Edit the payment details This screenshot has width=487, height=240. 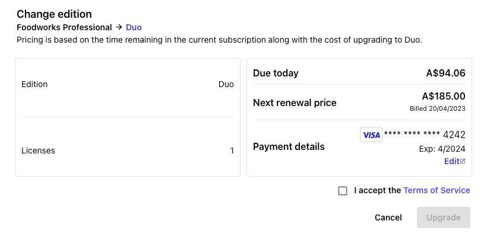coord(455,161)
